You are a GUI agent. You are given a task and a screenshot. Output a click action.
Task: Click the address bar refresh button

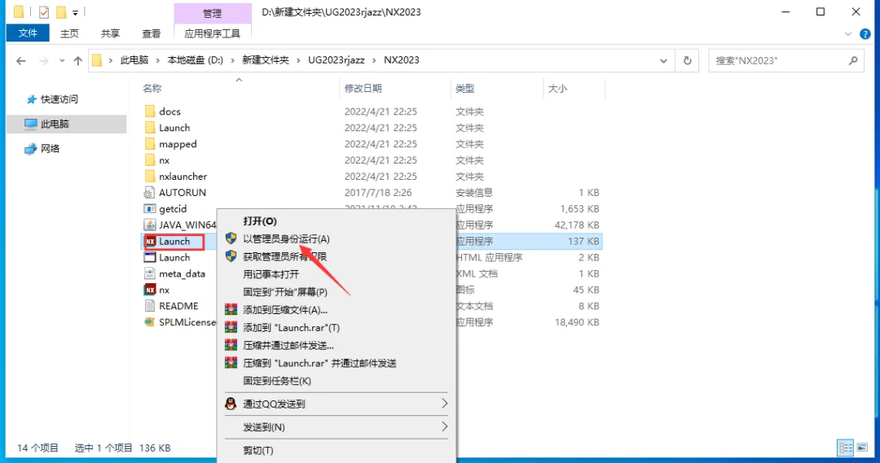[x=687, y=60]
